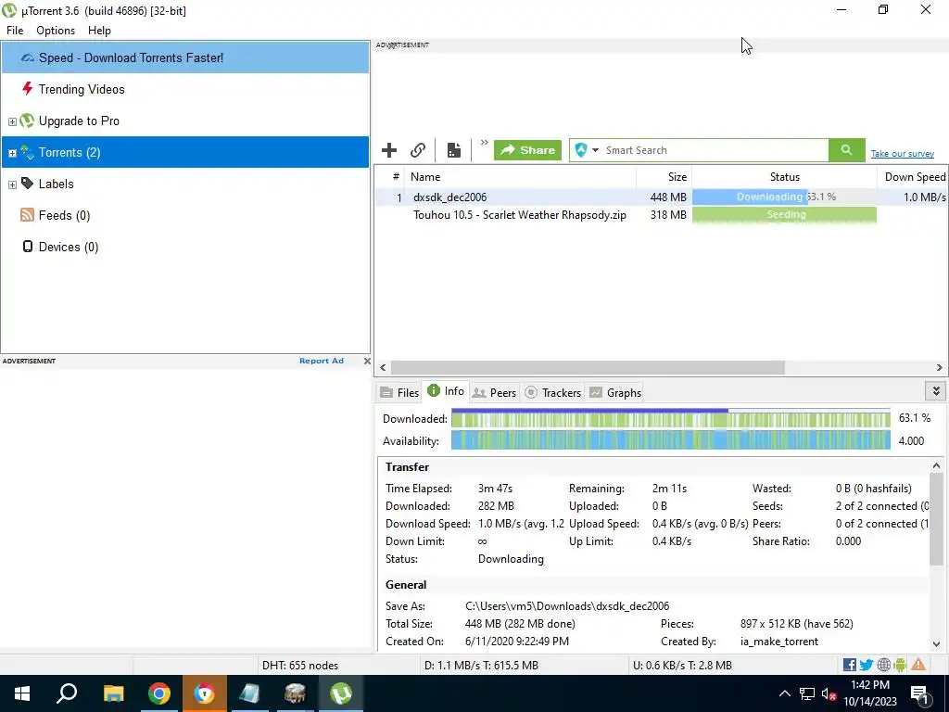Open File Explorer from the taskbar
Image resolution: width=949 pixels, height=712 pixels.
113,693
